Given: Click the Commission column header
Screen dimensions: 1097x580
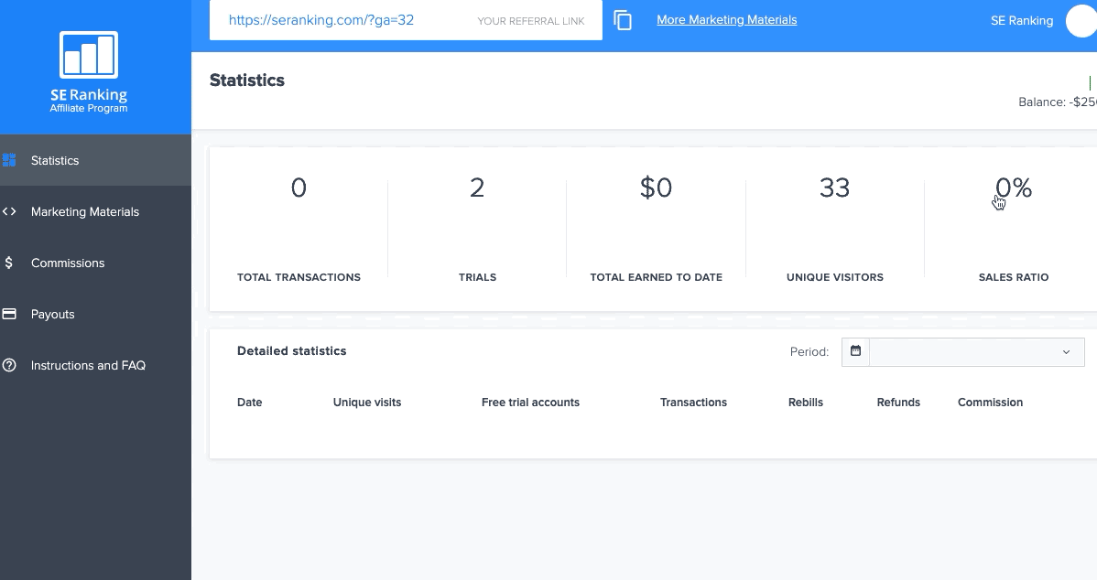Looking at the screenshot, I should coord(990,402).
